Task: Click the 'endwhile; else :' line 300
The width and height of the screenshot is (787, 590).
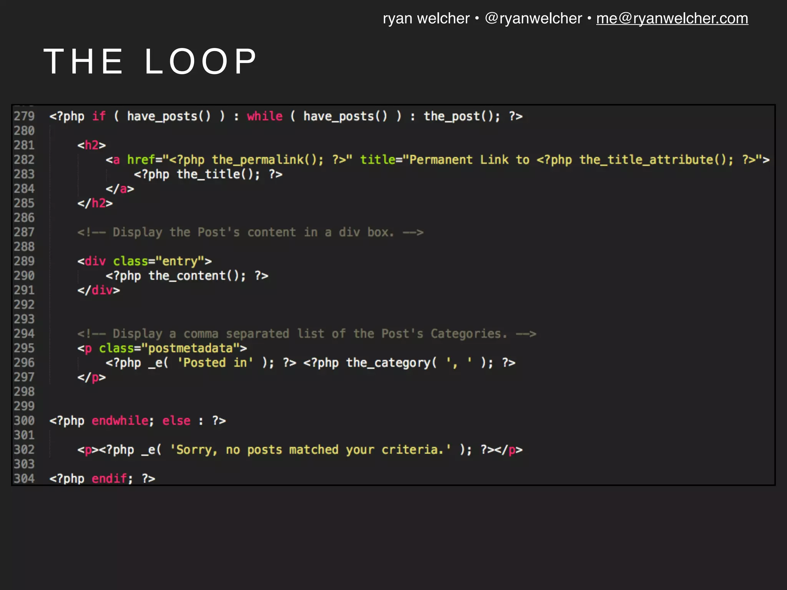Action: (x=138, y=421)
